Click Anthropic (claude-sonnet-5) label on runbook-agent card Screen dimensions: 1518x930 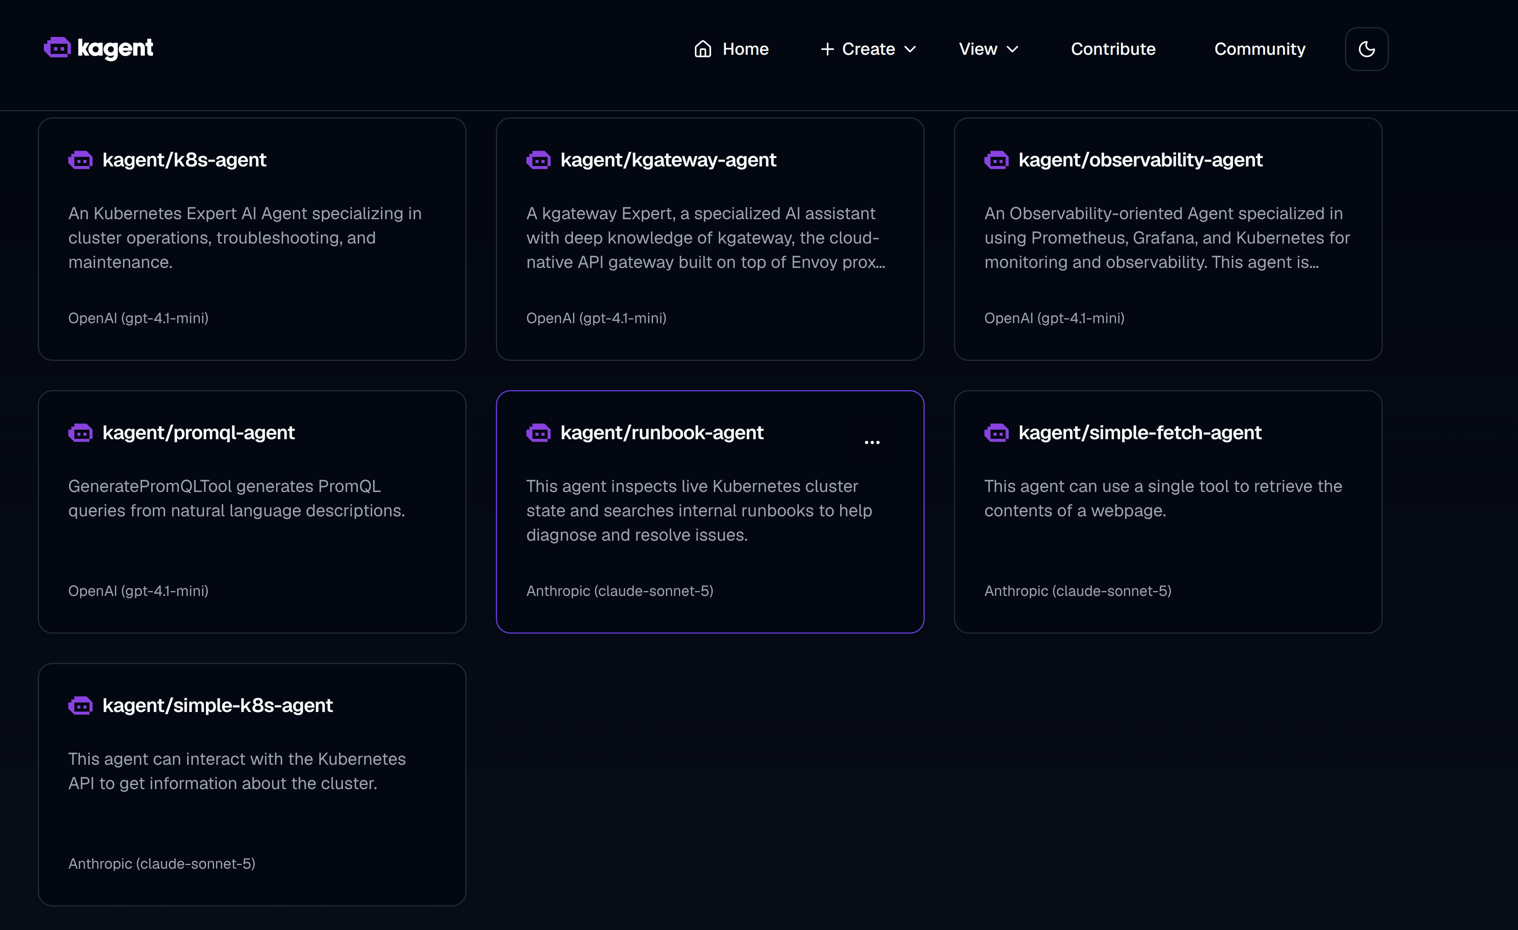click(x=620, y=591)
